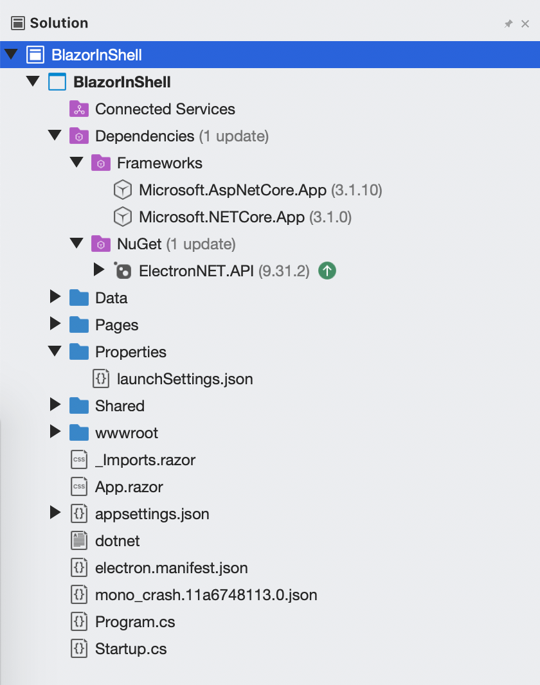Click the Shared folder icon
This screenshot has width=540, height=685.
(x=79, y=406)
